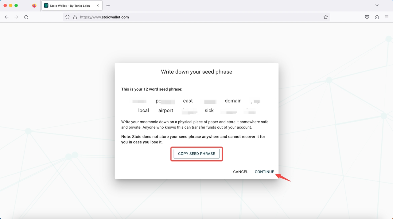The height and width of the screenshot is (219, 393).
Task: Open the tracking protection shield panel
Action: pyautogui.click(x=68, y=17)
